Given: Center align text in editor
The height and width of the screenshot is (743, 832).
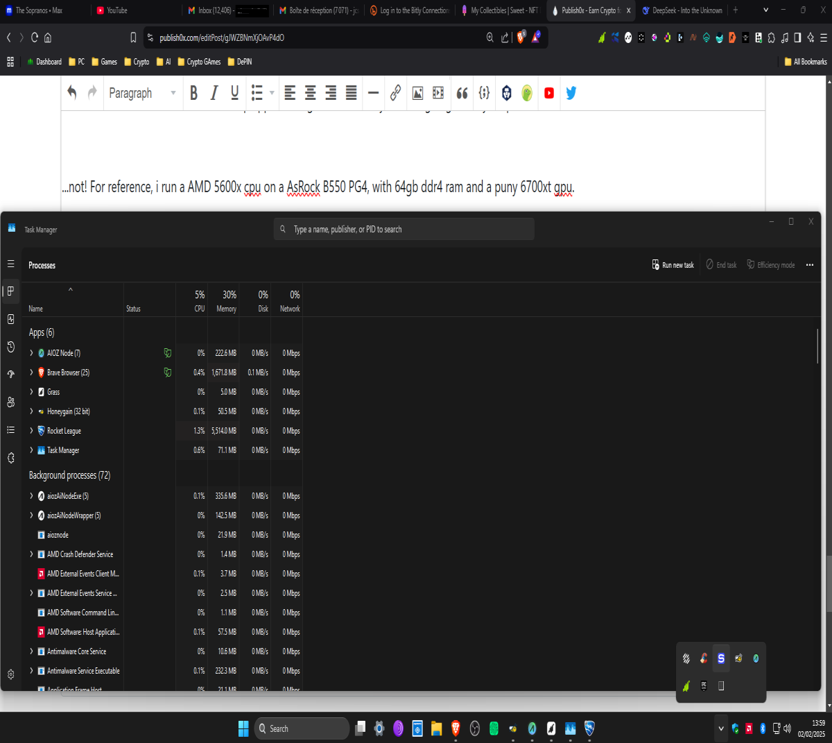Looking at the screenshot, I should 311,93.
